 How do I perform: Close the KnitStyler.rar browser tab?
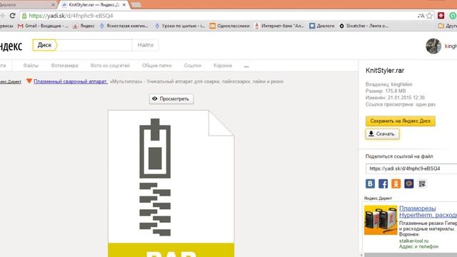124,5
